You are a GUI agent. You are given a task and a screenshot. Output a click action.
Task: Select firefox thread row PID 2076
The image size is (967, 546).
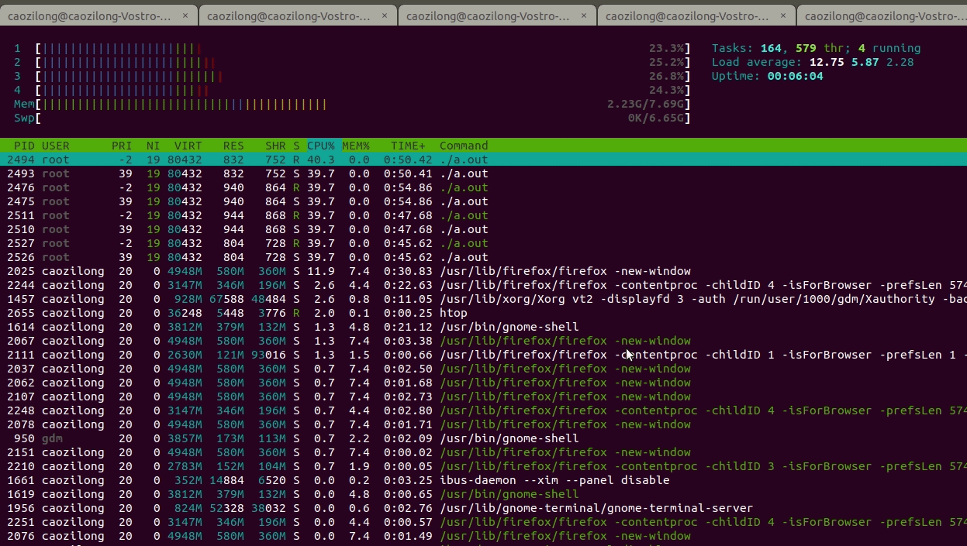(x=483, y=536)
